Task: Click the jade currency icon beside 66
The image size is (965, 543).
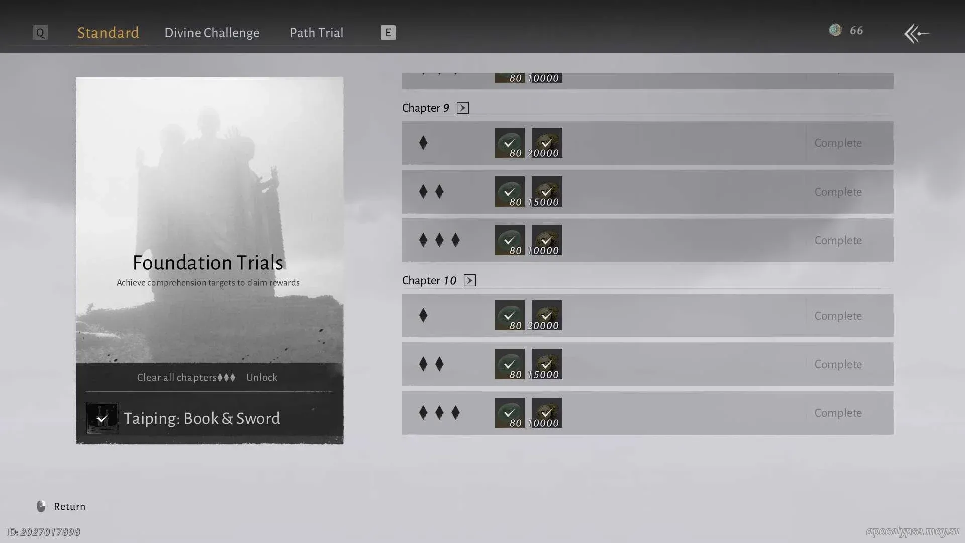Action: point(835,30)
